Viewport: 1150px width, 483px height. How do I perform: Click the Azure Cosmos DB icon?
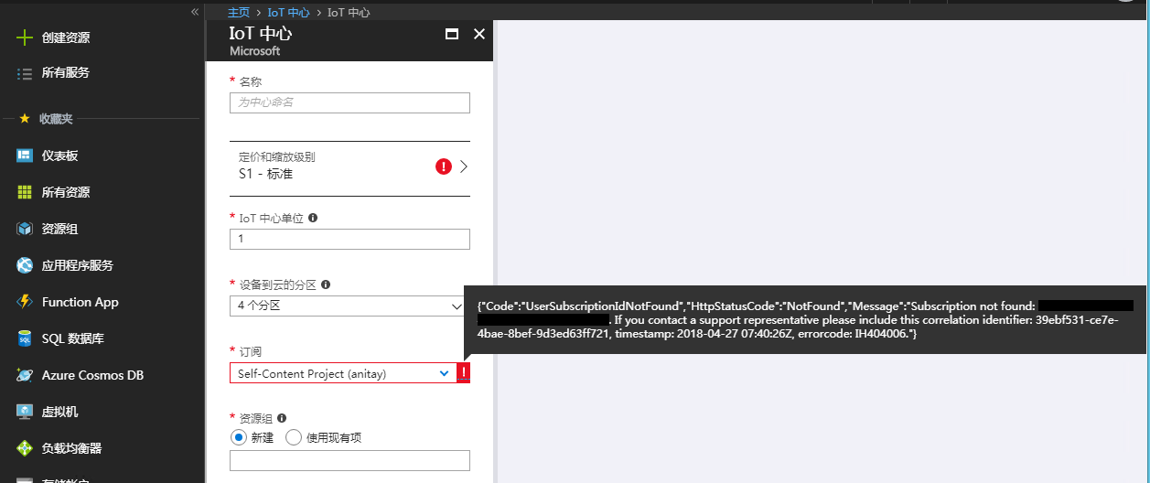coord(25,375)
